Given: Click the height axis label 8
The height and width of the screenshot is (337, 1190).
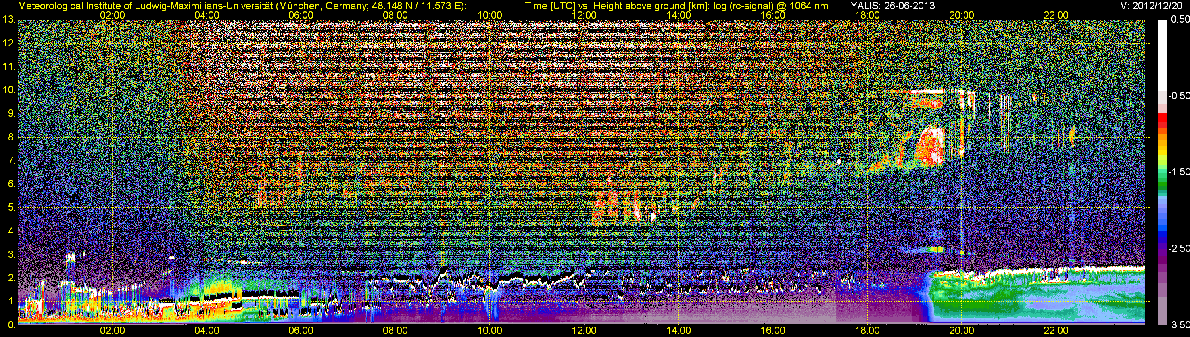Looking at the screenshot, I should 12,138.
